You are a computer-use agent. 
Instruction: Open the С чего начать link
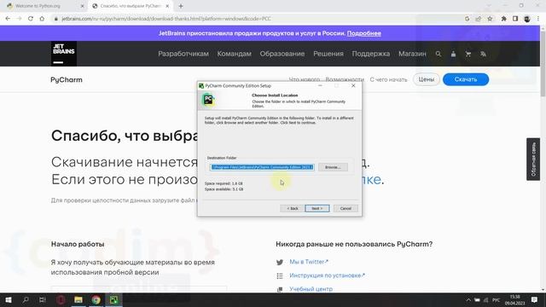388,79
